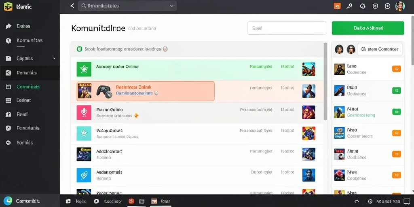The width and height of the screenshot is (414, 207).
Task: Open the Windows Start icon in taskbar
Action: (68, 201)
